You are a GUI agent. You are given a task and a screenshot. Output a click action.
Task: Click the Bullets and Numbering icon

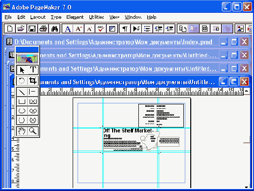click(147, 29)
